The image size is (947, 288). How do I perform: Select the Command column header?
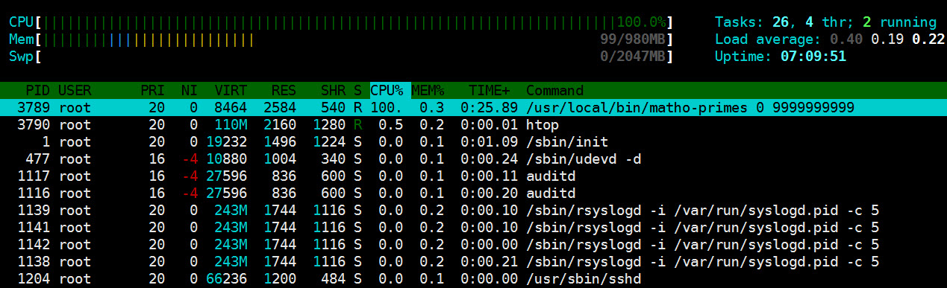pos(555,91)
